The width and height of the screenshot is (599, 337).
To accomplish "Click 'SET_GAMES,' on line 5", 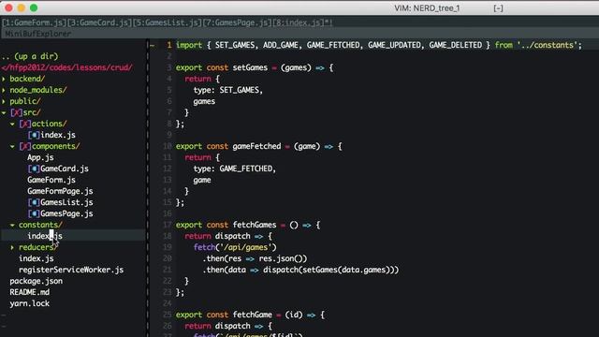I will point(241,90).
